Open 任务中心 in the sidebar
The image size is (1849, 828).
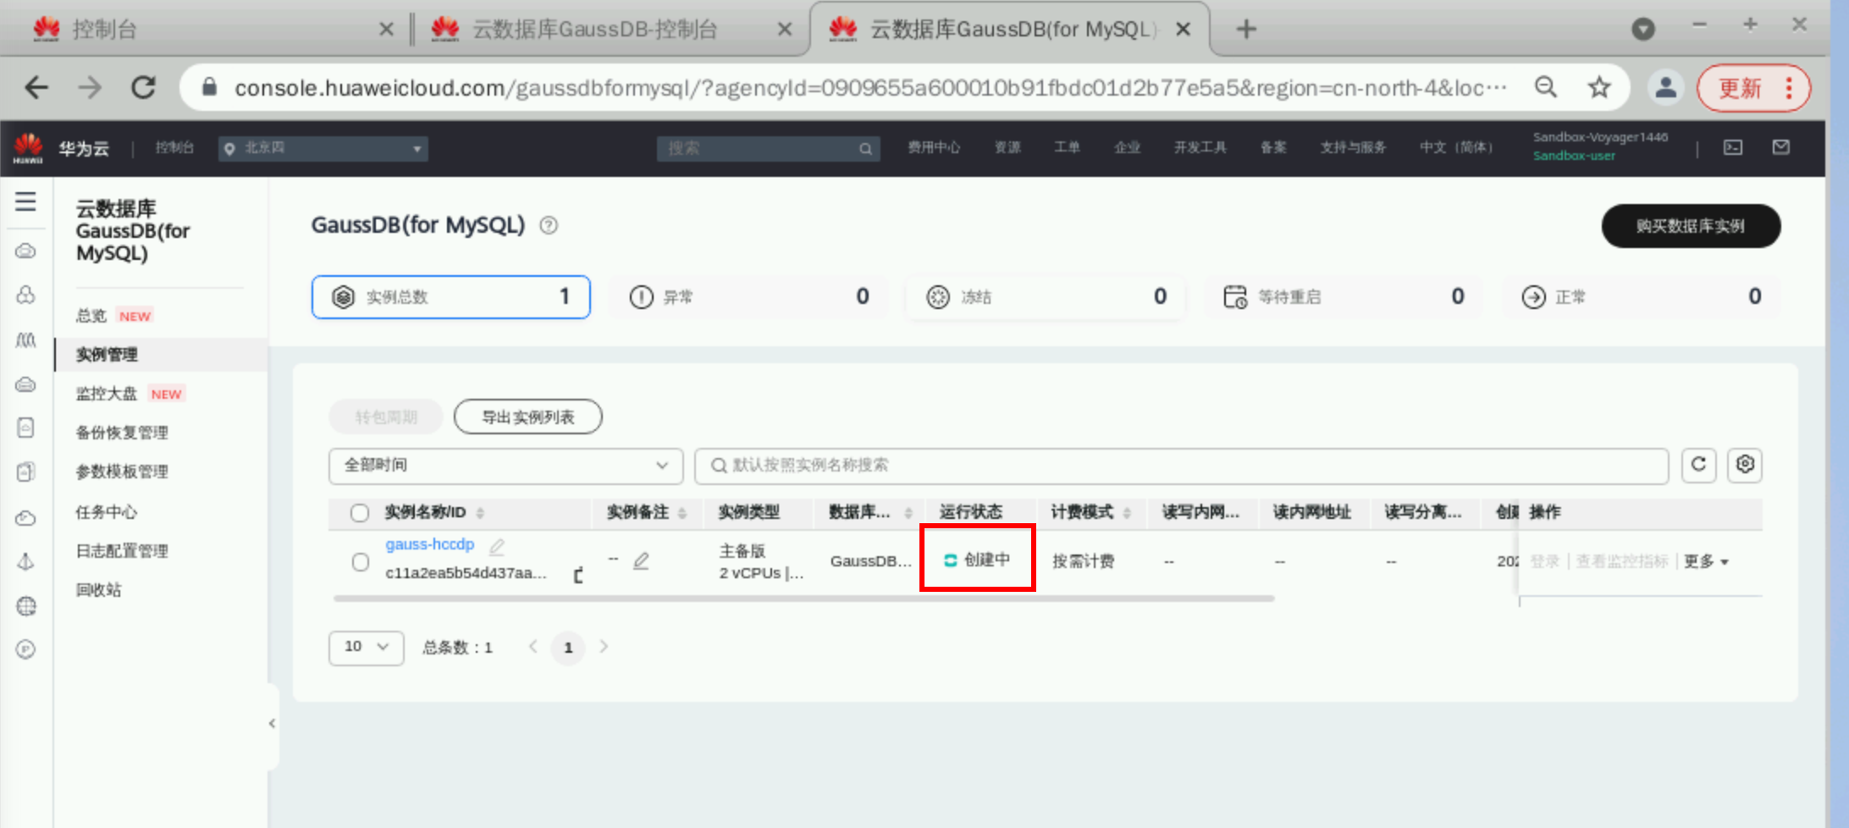point(106,512)
